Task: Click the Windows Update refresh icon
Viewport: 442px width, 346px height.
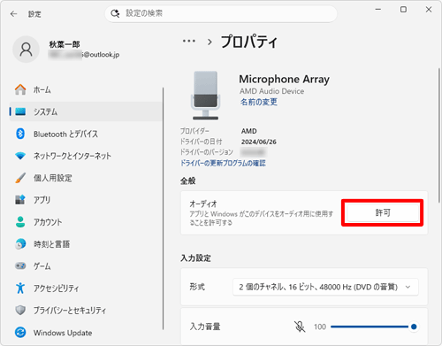Action: pos(20,333)
